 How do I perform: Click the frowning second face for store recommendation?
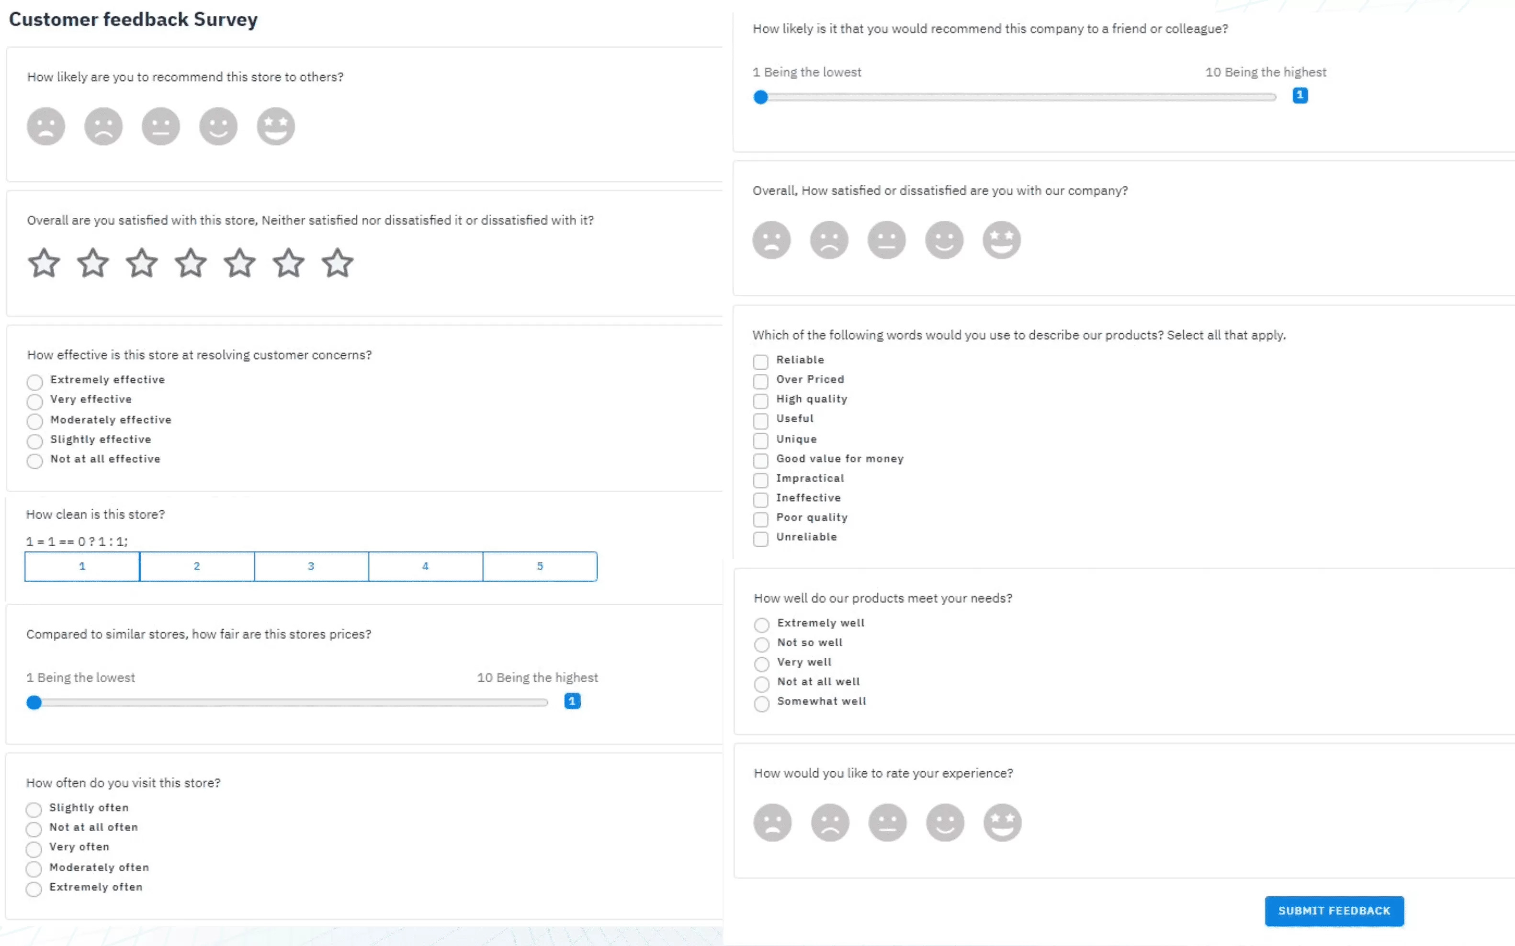(103, 126)
